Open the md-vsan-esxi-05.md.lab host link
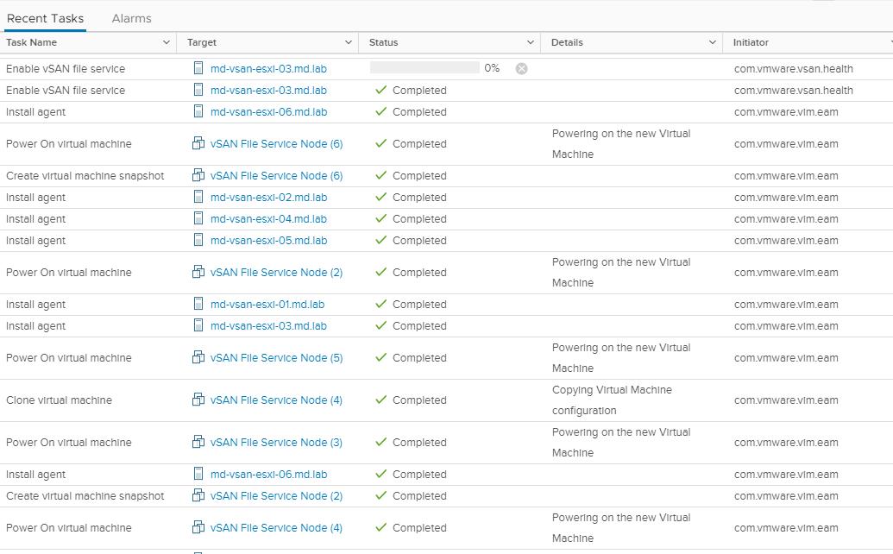The image size is (893, 554). click(268, 241)
